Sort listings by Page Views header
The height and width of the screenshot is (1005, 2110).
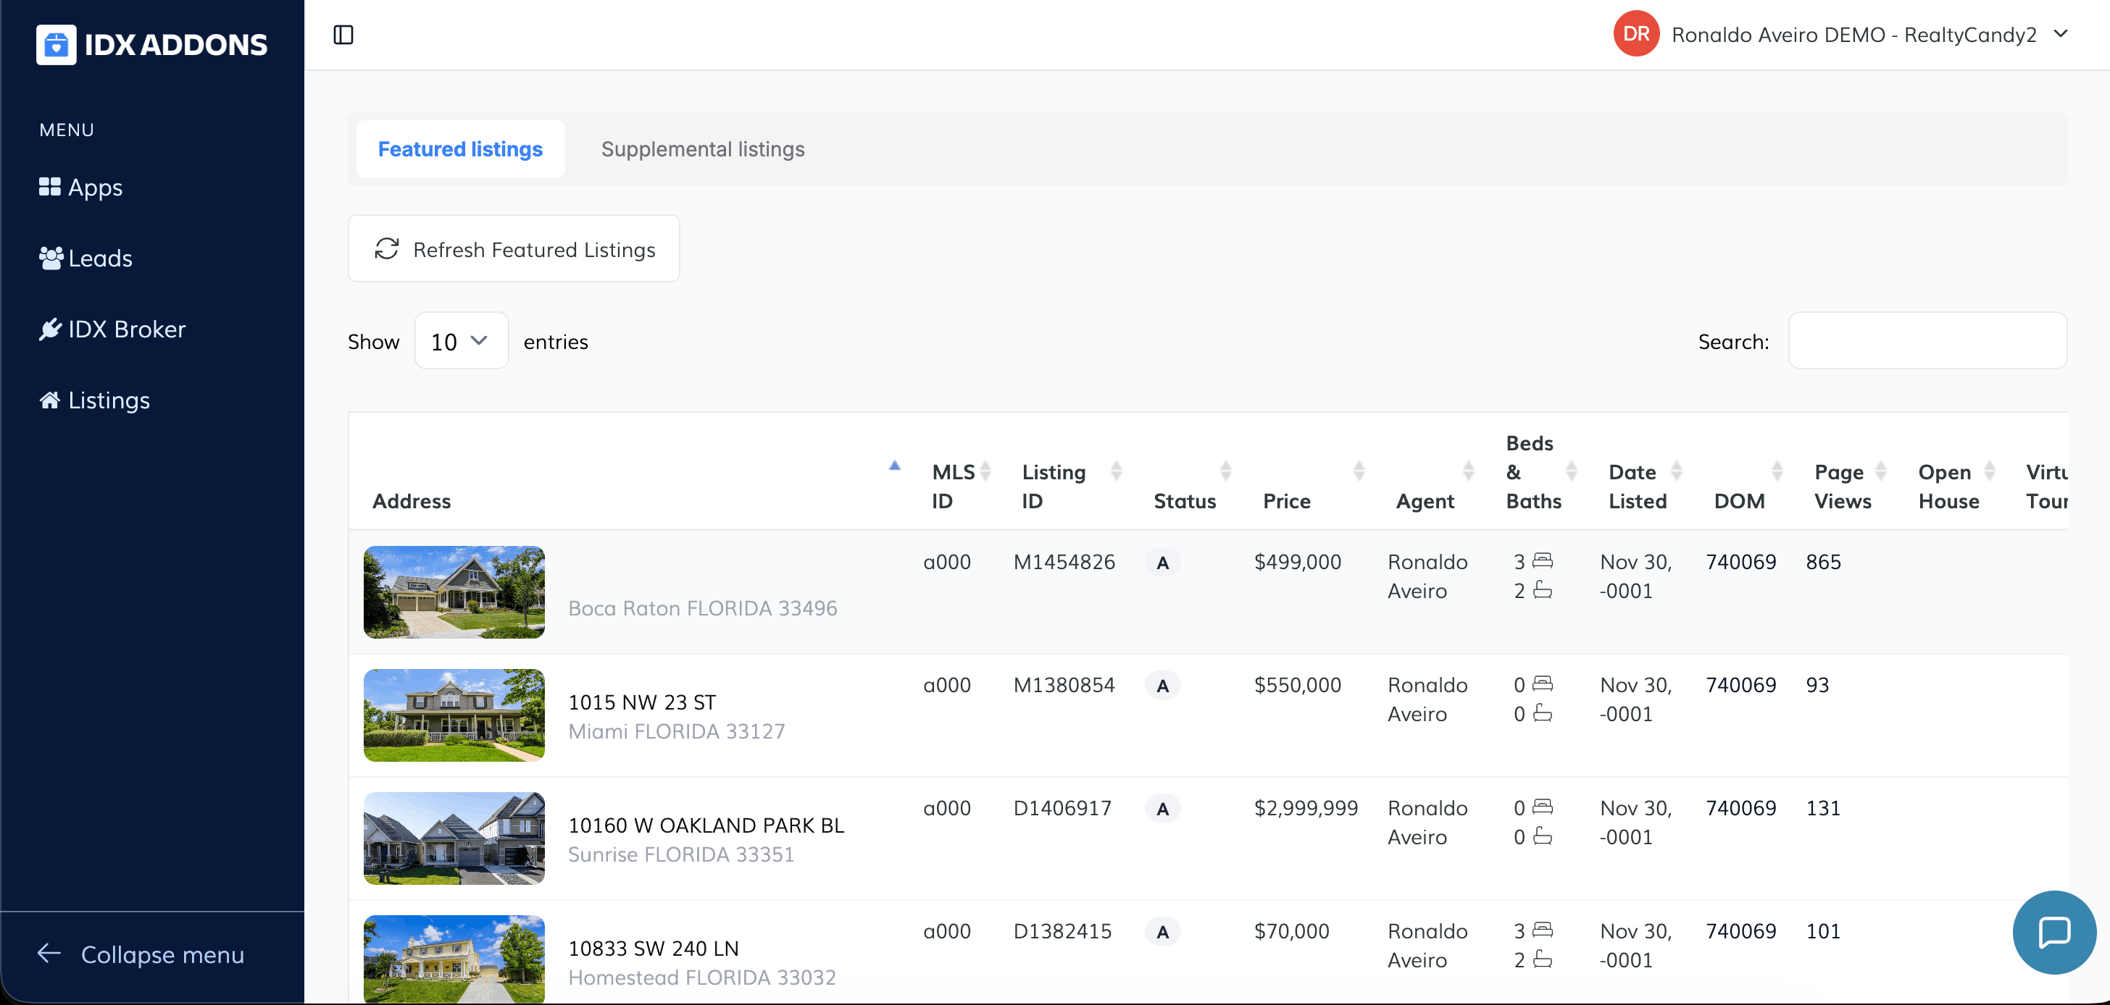(1842, 486)
